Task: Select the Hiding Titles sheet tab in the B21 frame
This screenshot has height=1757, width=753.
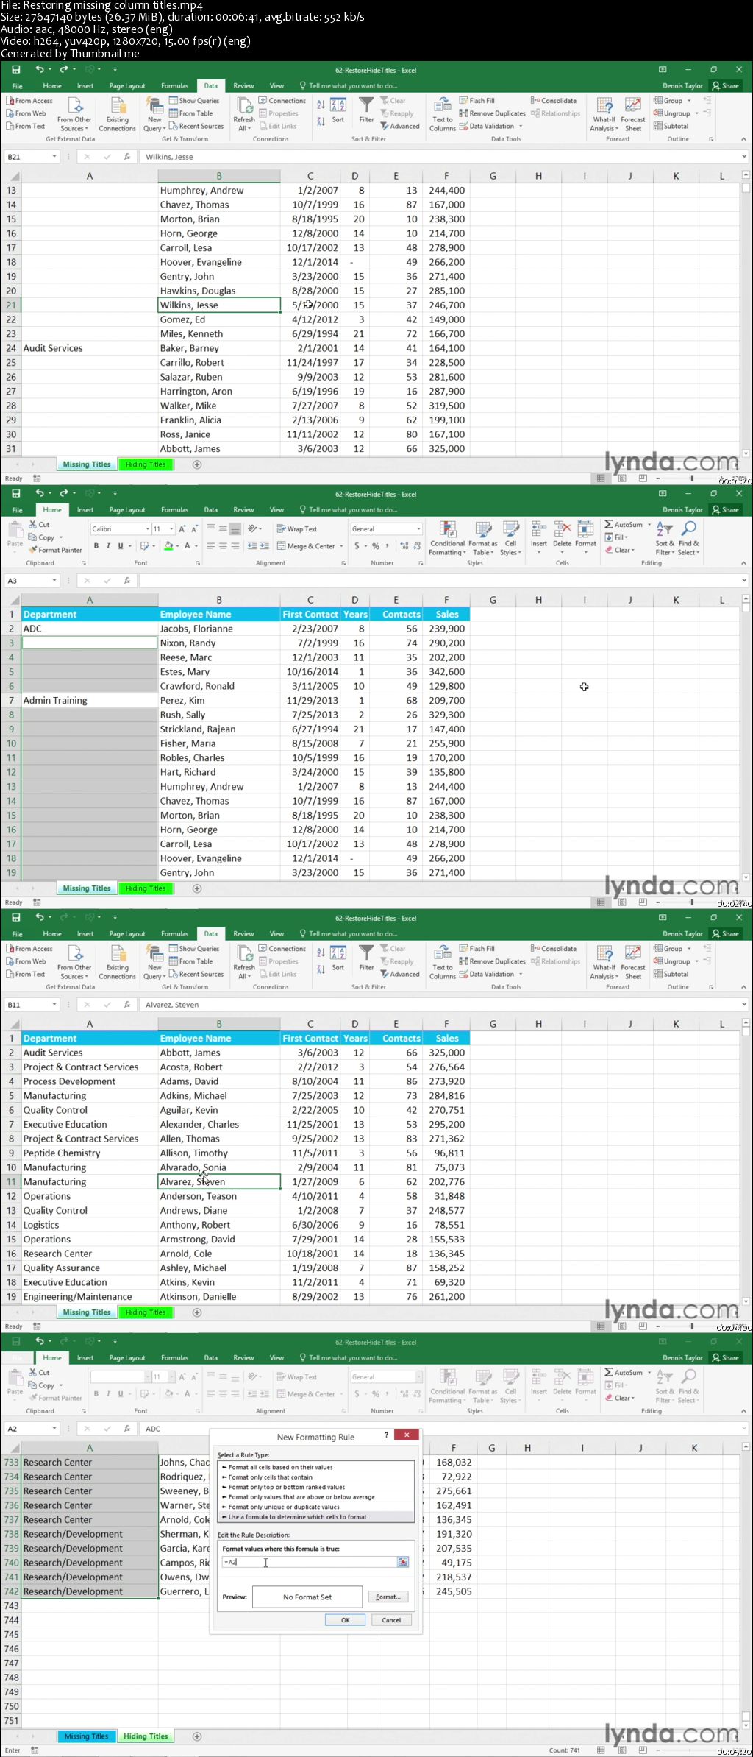Action: 146,464
